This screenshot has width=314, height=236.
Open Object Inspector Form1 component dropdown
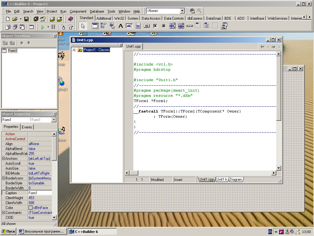[x=54, y=120]
